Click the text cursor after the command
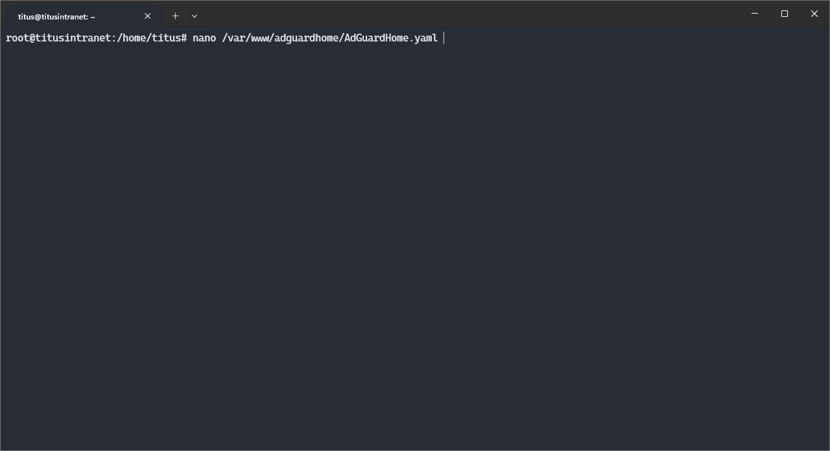This screenshot has width=830, height=451. point(444,38)
